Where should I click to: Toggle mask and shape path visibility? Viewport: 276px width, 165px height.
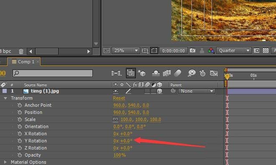[x=154, y=51]
